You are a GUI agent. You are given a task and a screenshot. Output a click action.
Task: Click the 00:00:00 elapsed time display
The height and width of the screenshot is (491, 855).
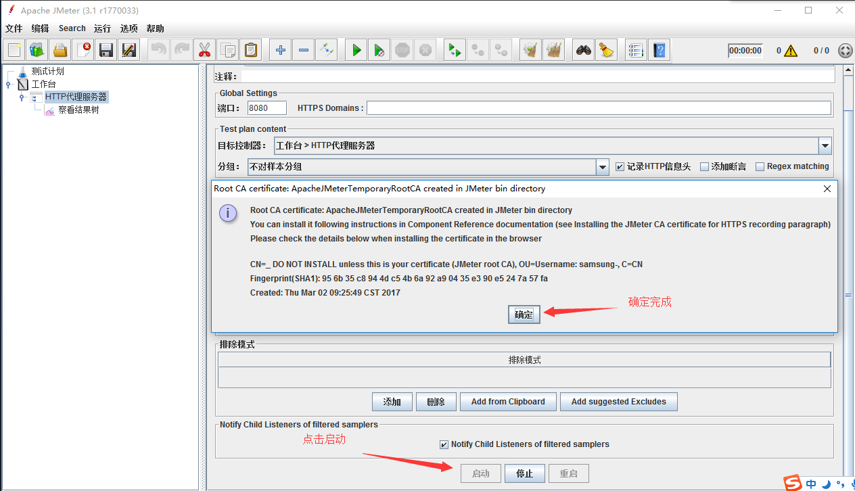[745, 51]
